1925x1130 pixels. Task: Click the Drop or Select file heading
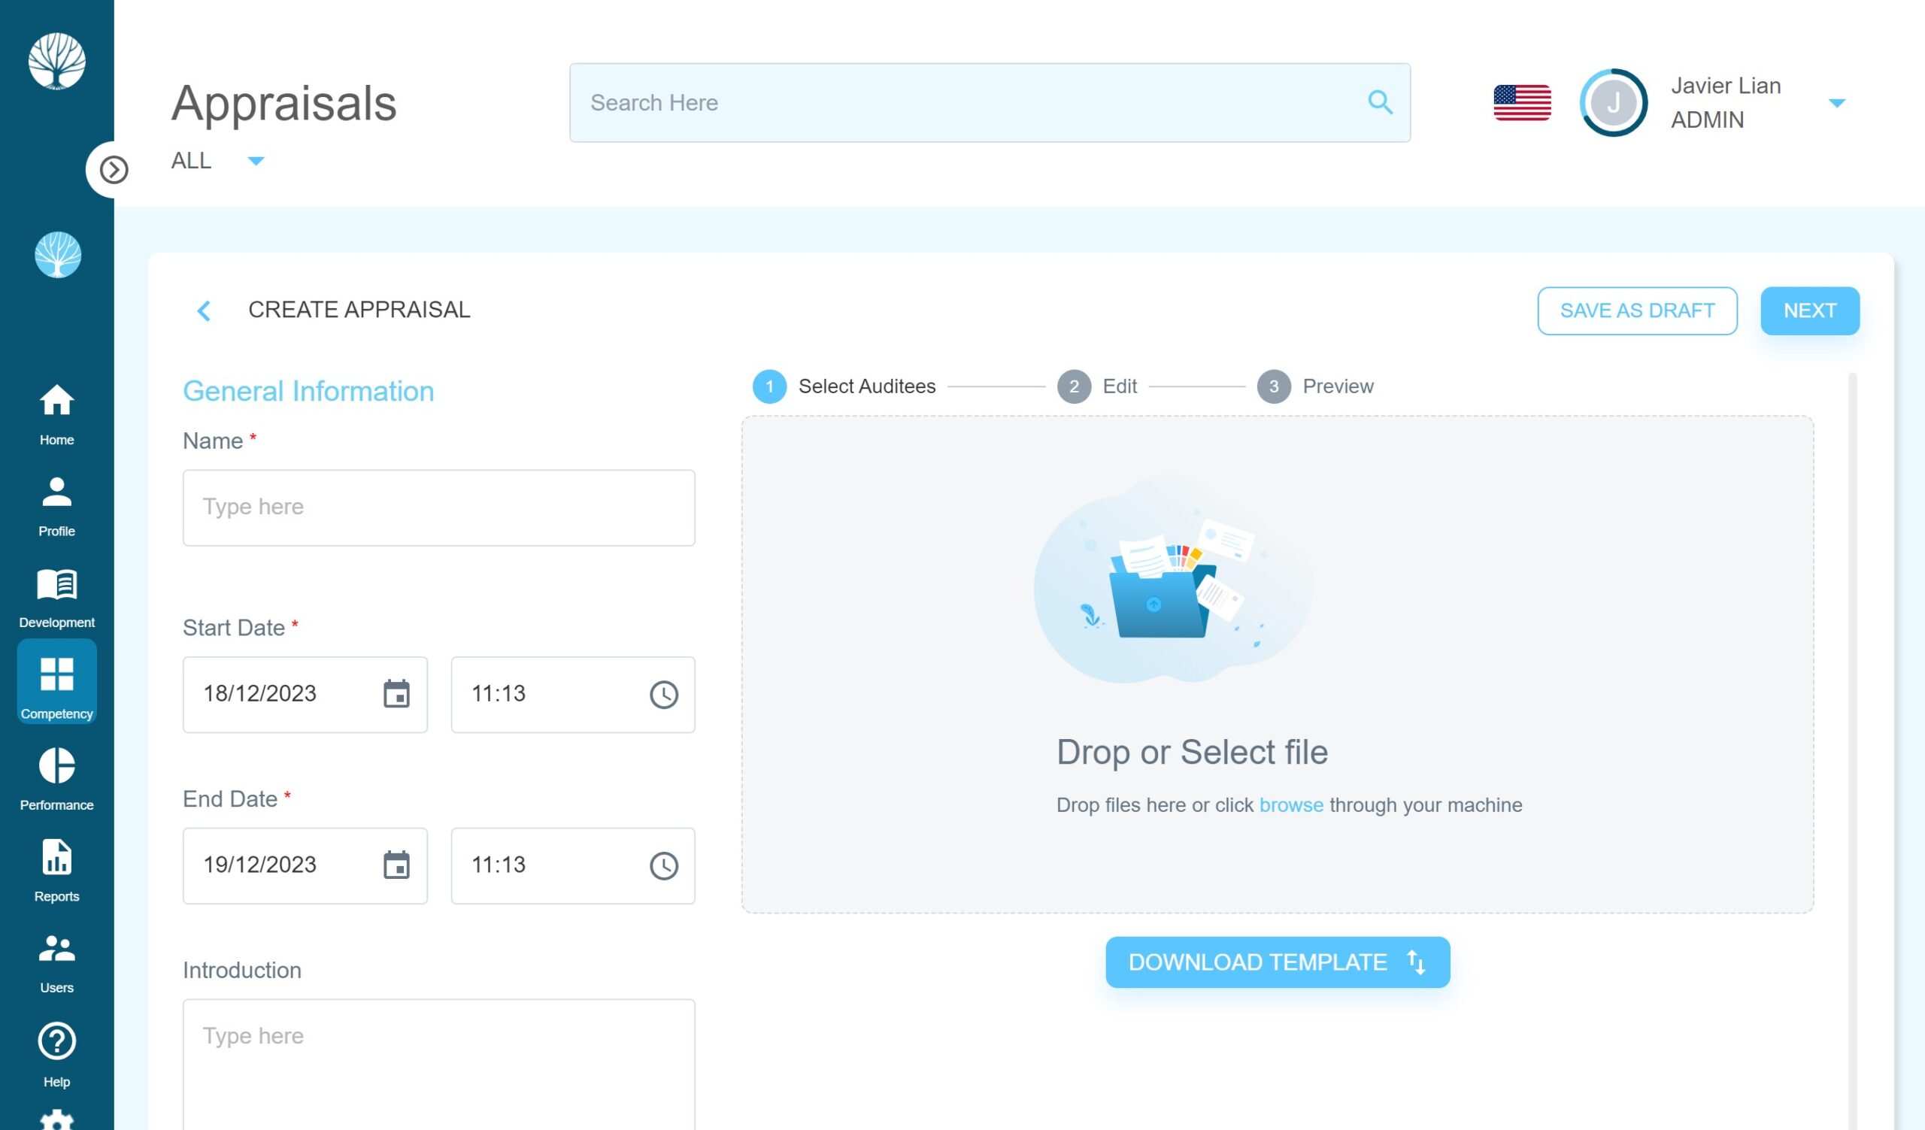click(x=1192, y=752)
